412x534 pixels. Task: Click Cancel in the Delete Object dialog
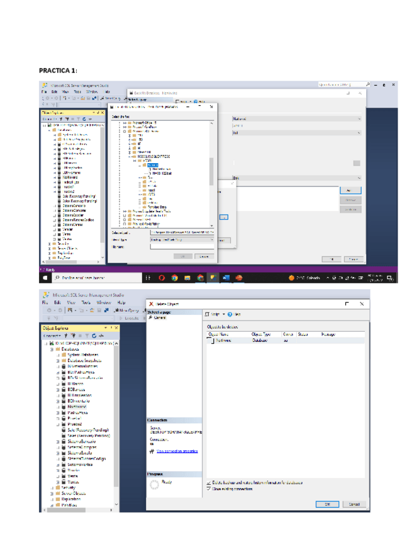354,504
